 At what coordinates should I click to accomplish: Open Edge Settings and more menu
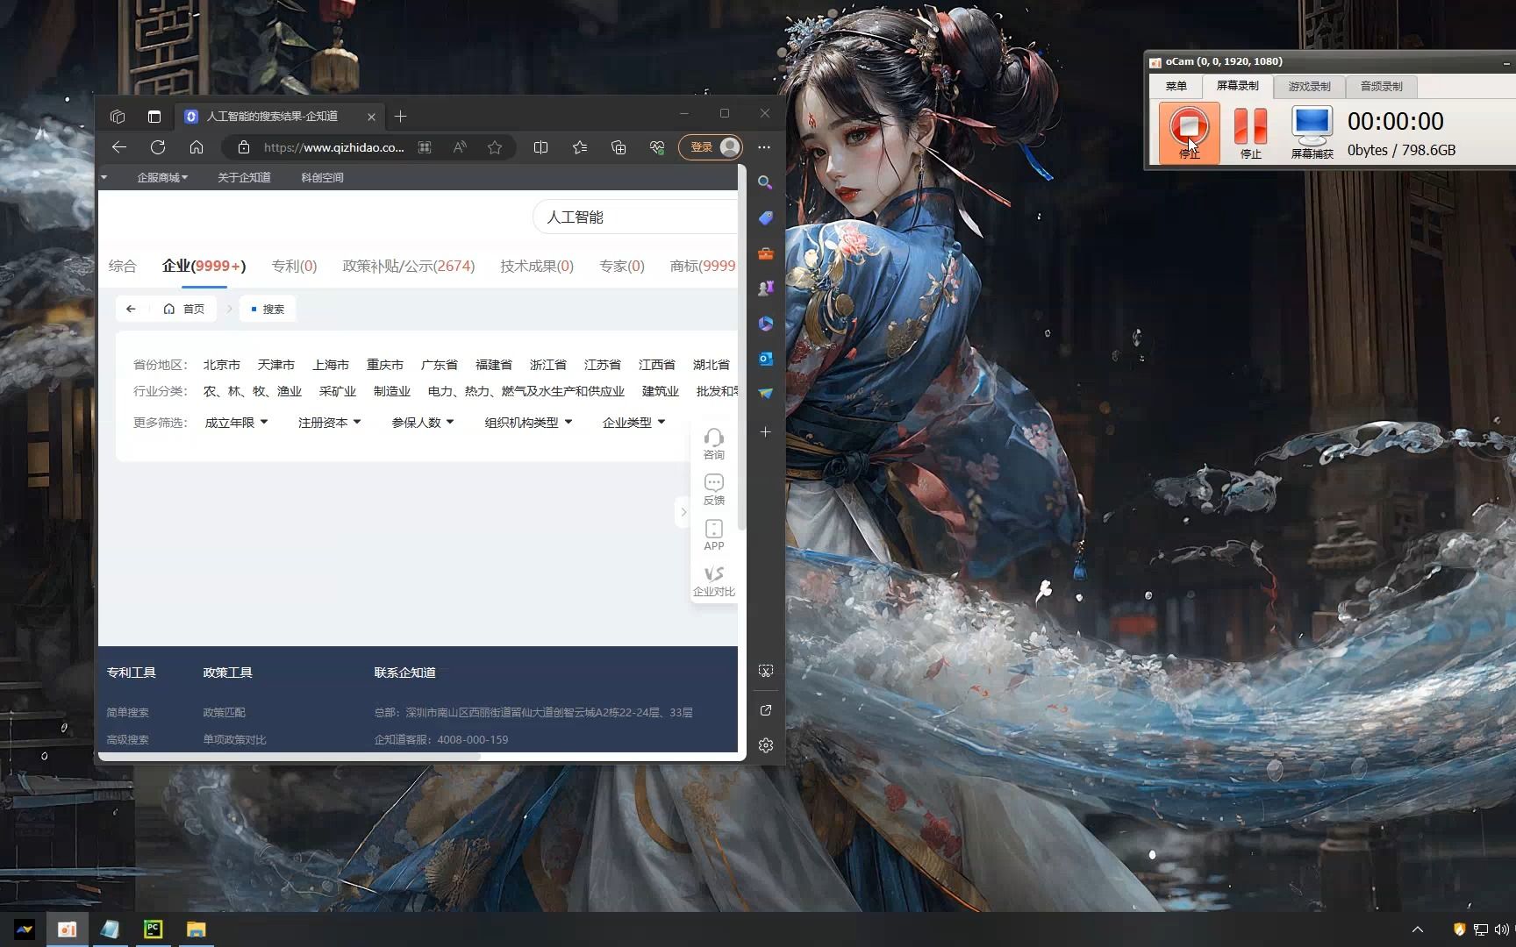764,147
